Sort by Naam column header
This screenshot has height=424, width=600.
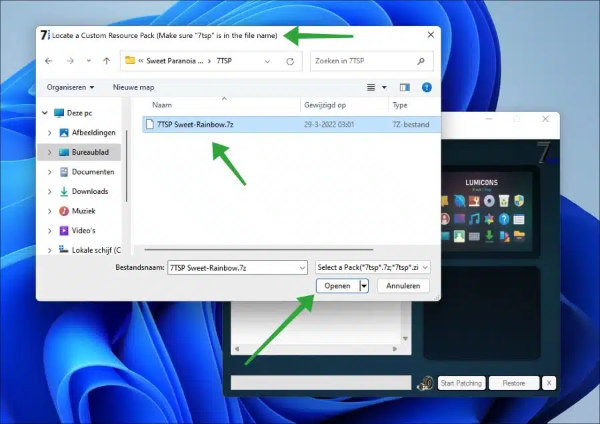(x=162, y=105)
